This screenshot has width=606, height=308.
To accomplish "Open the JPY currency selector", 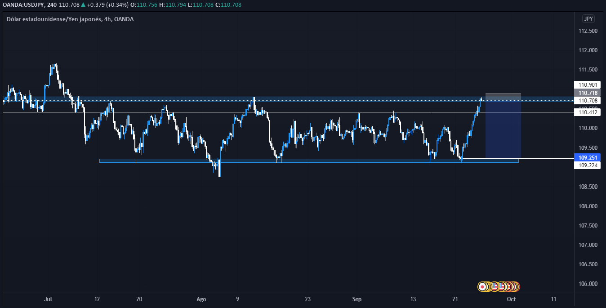I will click(x=588, y=18).
